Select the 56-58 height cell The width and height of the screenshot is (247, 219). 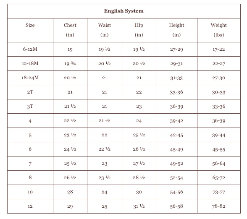click(176, 206)
